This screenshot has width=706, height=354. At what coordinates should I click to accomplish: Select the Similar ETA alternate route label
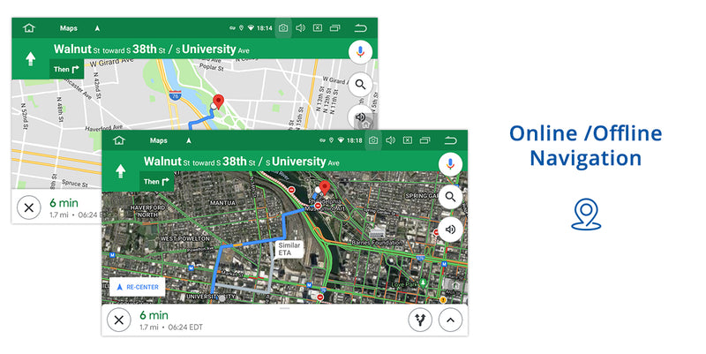[289, 248]
